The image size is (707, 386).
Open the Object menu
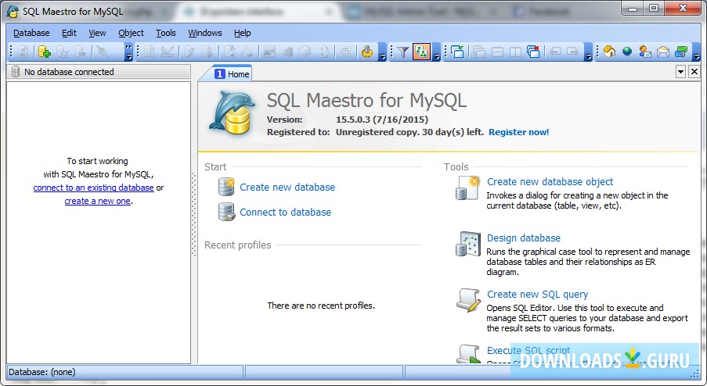[x=132, y=33]
